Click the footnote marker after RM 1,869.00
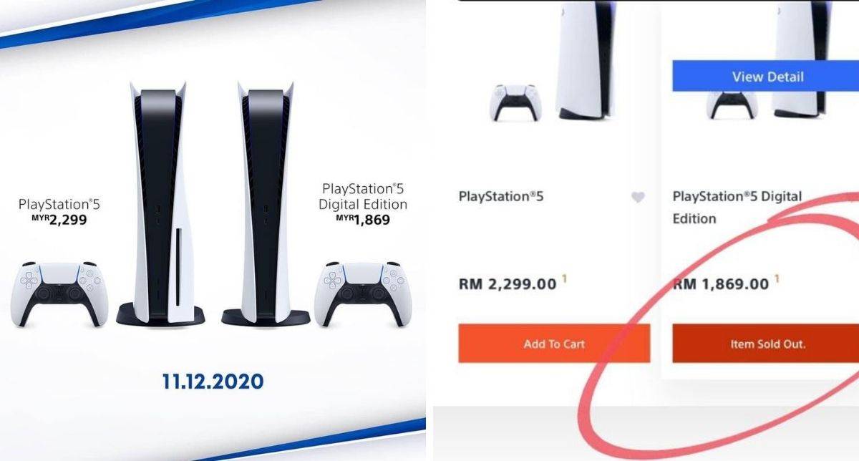Viewport: 859px width, 461px height. click(x=777, y=279)
